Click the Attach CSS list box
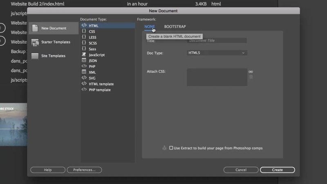This screenshot has width=327, height=184. (x=217, y=77)
